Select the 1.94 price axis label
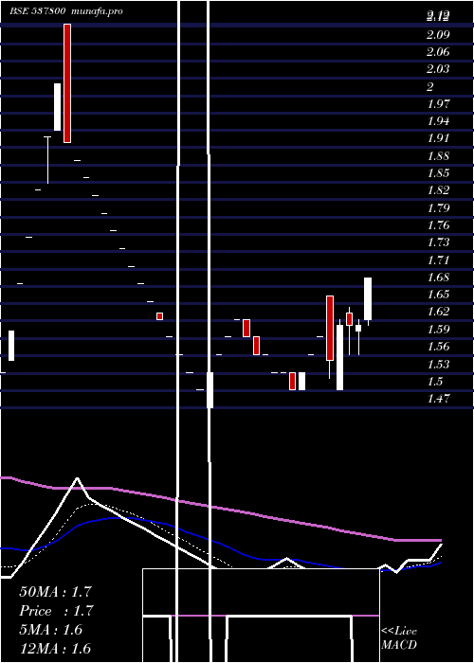474x663 pixels. click(x=438, y=121)
